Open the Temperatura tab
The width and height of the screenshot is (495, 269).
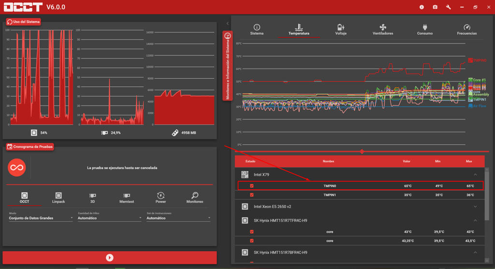[299, 29]
